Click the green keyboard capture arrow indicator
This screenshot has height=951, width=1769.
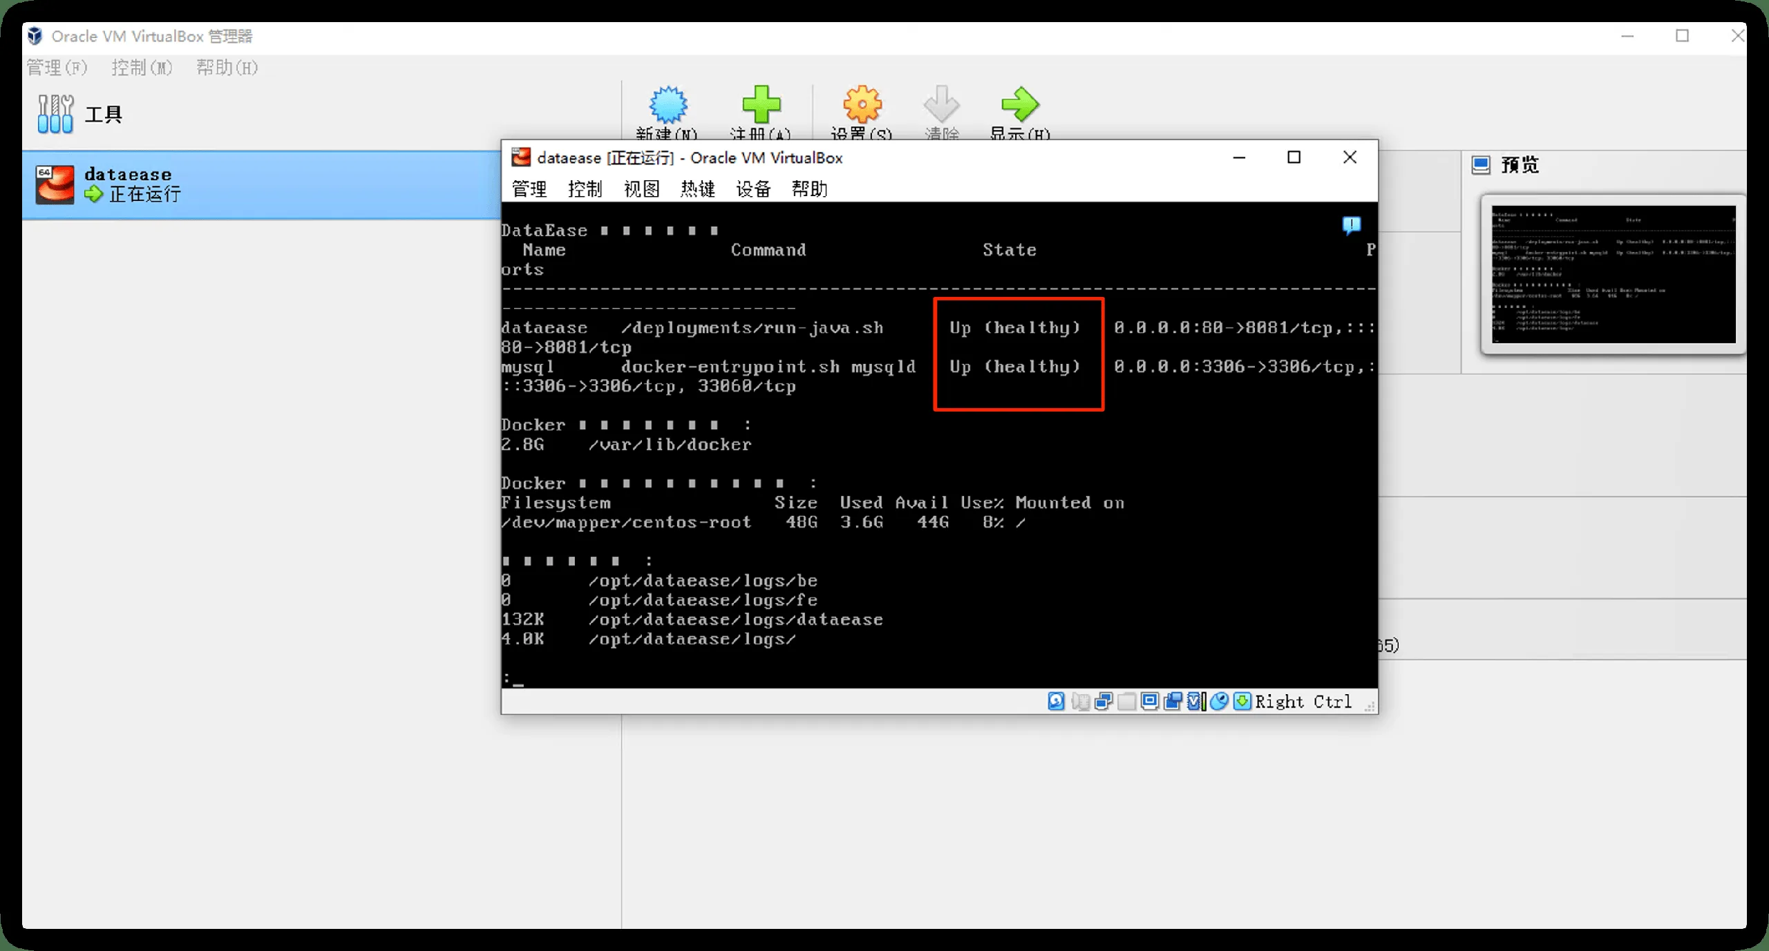tap(1242, 701)
